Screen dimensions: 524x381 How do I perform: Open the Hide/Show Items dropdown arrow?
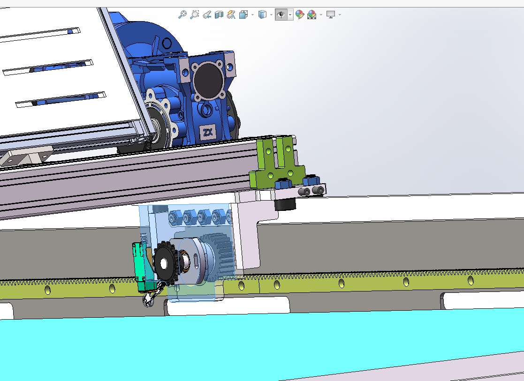click(x=290, y=15)
